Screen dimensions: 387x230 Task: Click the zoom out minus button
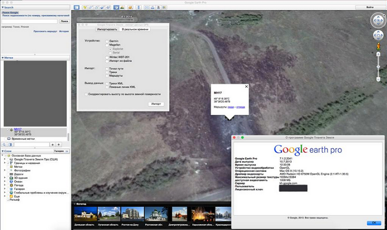click(378, 79)
